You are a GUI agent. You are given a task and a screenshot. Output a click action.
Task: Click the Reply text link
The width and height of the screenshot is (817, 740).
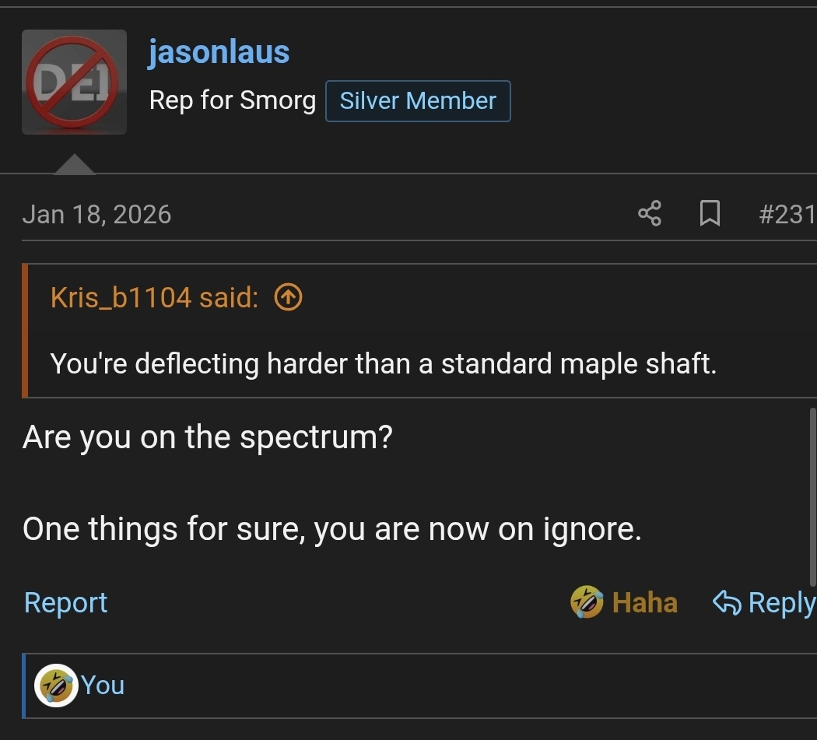click(x=781, y=602)
